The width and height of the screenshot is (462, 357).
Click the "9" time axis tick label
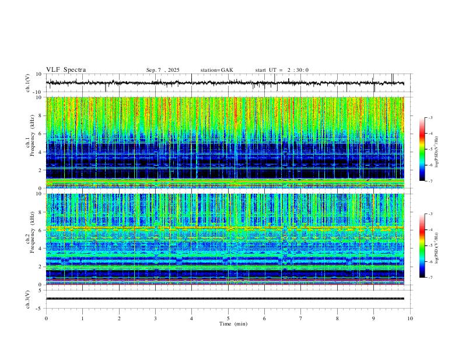point(373,318)
